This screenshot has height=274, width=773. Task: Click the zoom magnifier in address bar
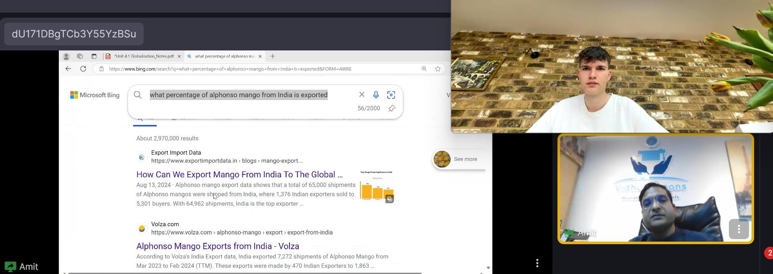[x=424, y=69]
